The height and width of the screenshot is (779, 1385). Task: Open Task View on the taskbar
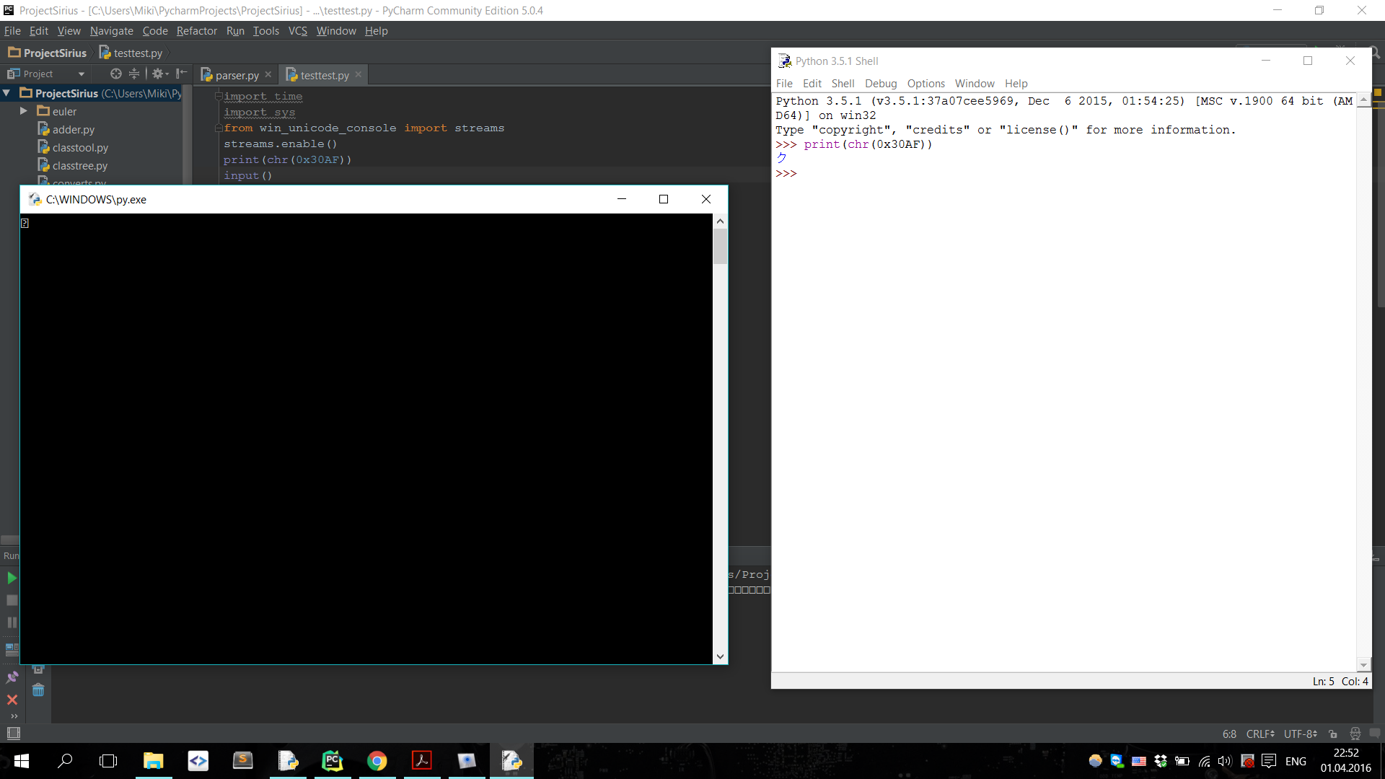[x=108, y=761]
